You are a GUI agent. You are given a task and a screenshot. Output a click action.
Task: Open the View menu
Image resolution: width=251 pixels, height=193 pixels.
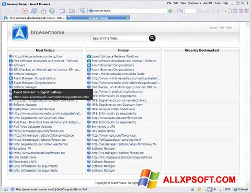[x=183, y=3]
